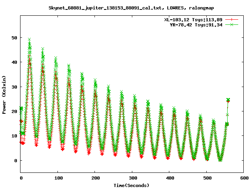
Task: Click the x-axis tick label 600
Action: (x=245, y=178)
